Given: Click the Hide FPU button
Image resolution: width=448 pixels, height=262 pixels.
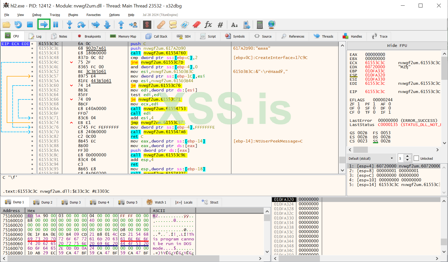Looking at the screenshot, I should (x=397, y=46).
